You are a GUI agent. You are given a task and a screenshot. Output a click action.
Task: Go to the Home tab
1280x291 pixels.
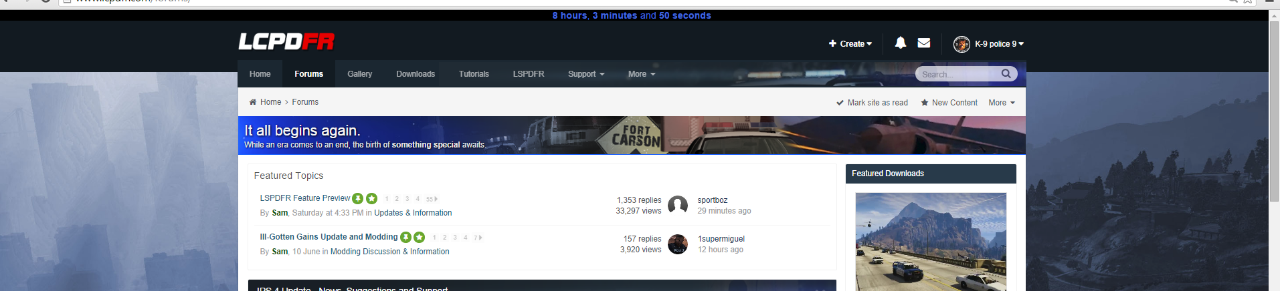click(260, 74)
